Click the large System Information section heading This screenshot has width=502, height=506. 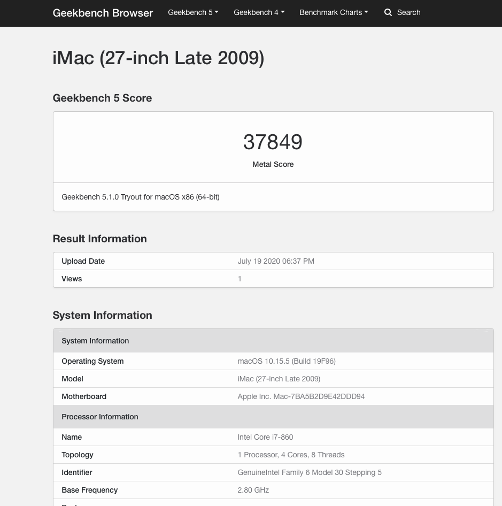pos(102,315)
